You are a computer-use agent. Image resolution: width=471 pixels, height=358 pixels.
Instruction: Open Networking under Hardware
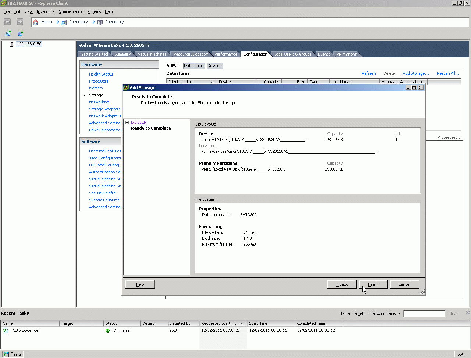click(x=99, y=102)
